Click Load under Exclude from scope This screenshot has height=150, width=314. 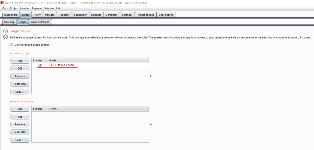click(x=20, y=140)
